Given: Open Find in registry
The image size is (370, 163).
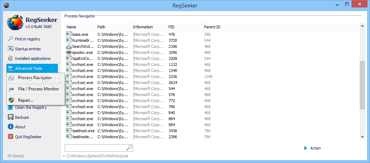Looking at the screenshot, I should 28,39.
